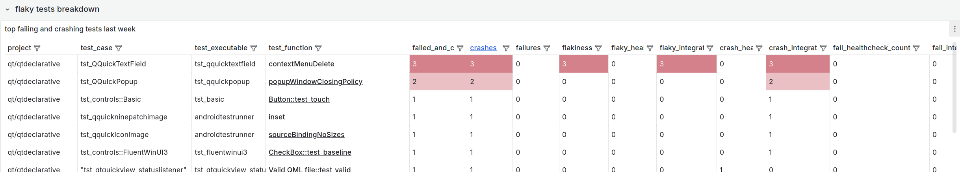Click the panel title 'top failing and crashing tests'
This screenshot has width=960, height=172.
pyautogui.click(x=70, y=29)
